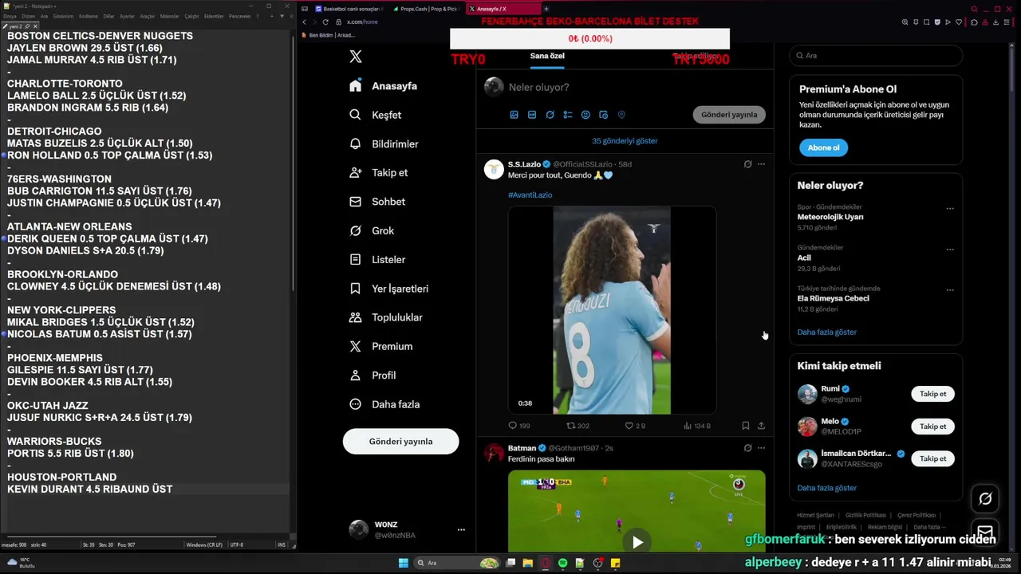Image resolution: width=1021 pixels, height=574 pixels.
Task: Open options for Ela Rümeysa Cebeci trend
Action: click(x=950, y=290)
